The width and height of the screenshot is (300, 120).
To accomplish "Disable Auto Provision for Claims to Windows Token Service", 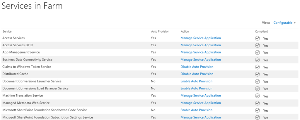I will pos(197,67).
